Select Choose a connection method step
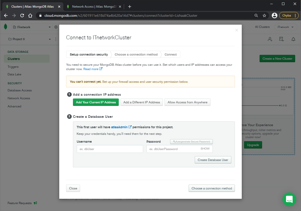The height and width of the screenshot is (211, 301). (x=136, y=55)
